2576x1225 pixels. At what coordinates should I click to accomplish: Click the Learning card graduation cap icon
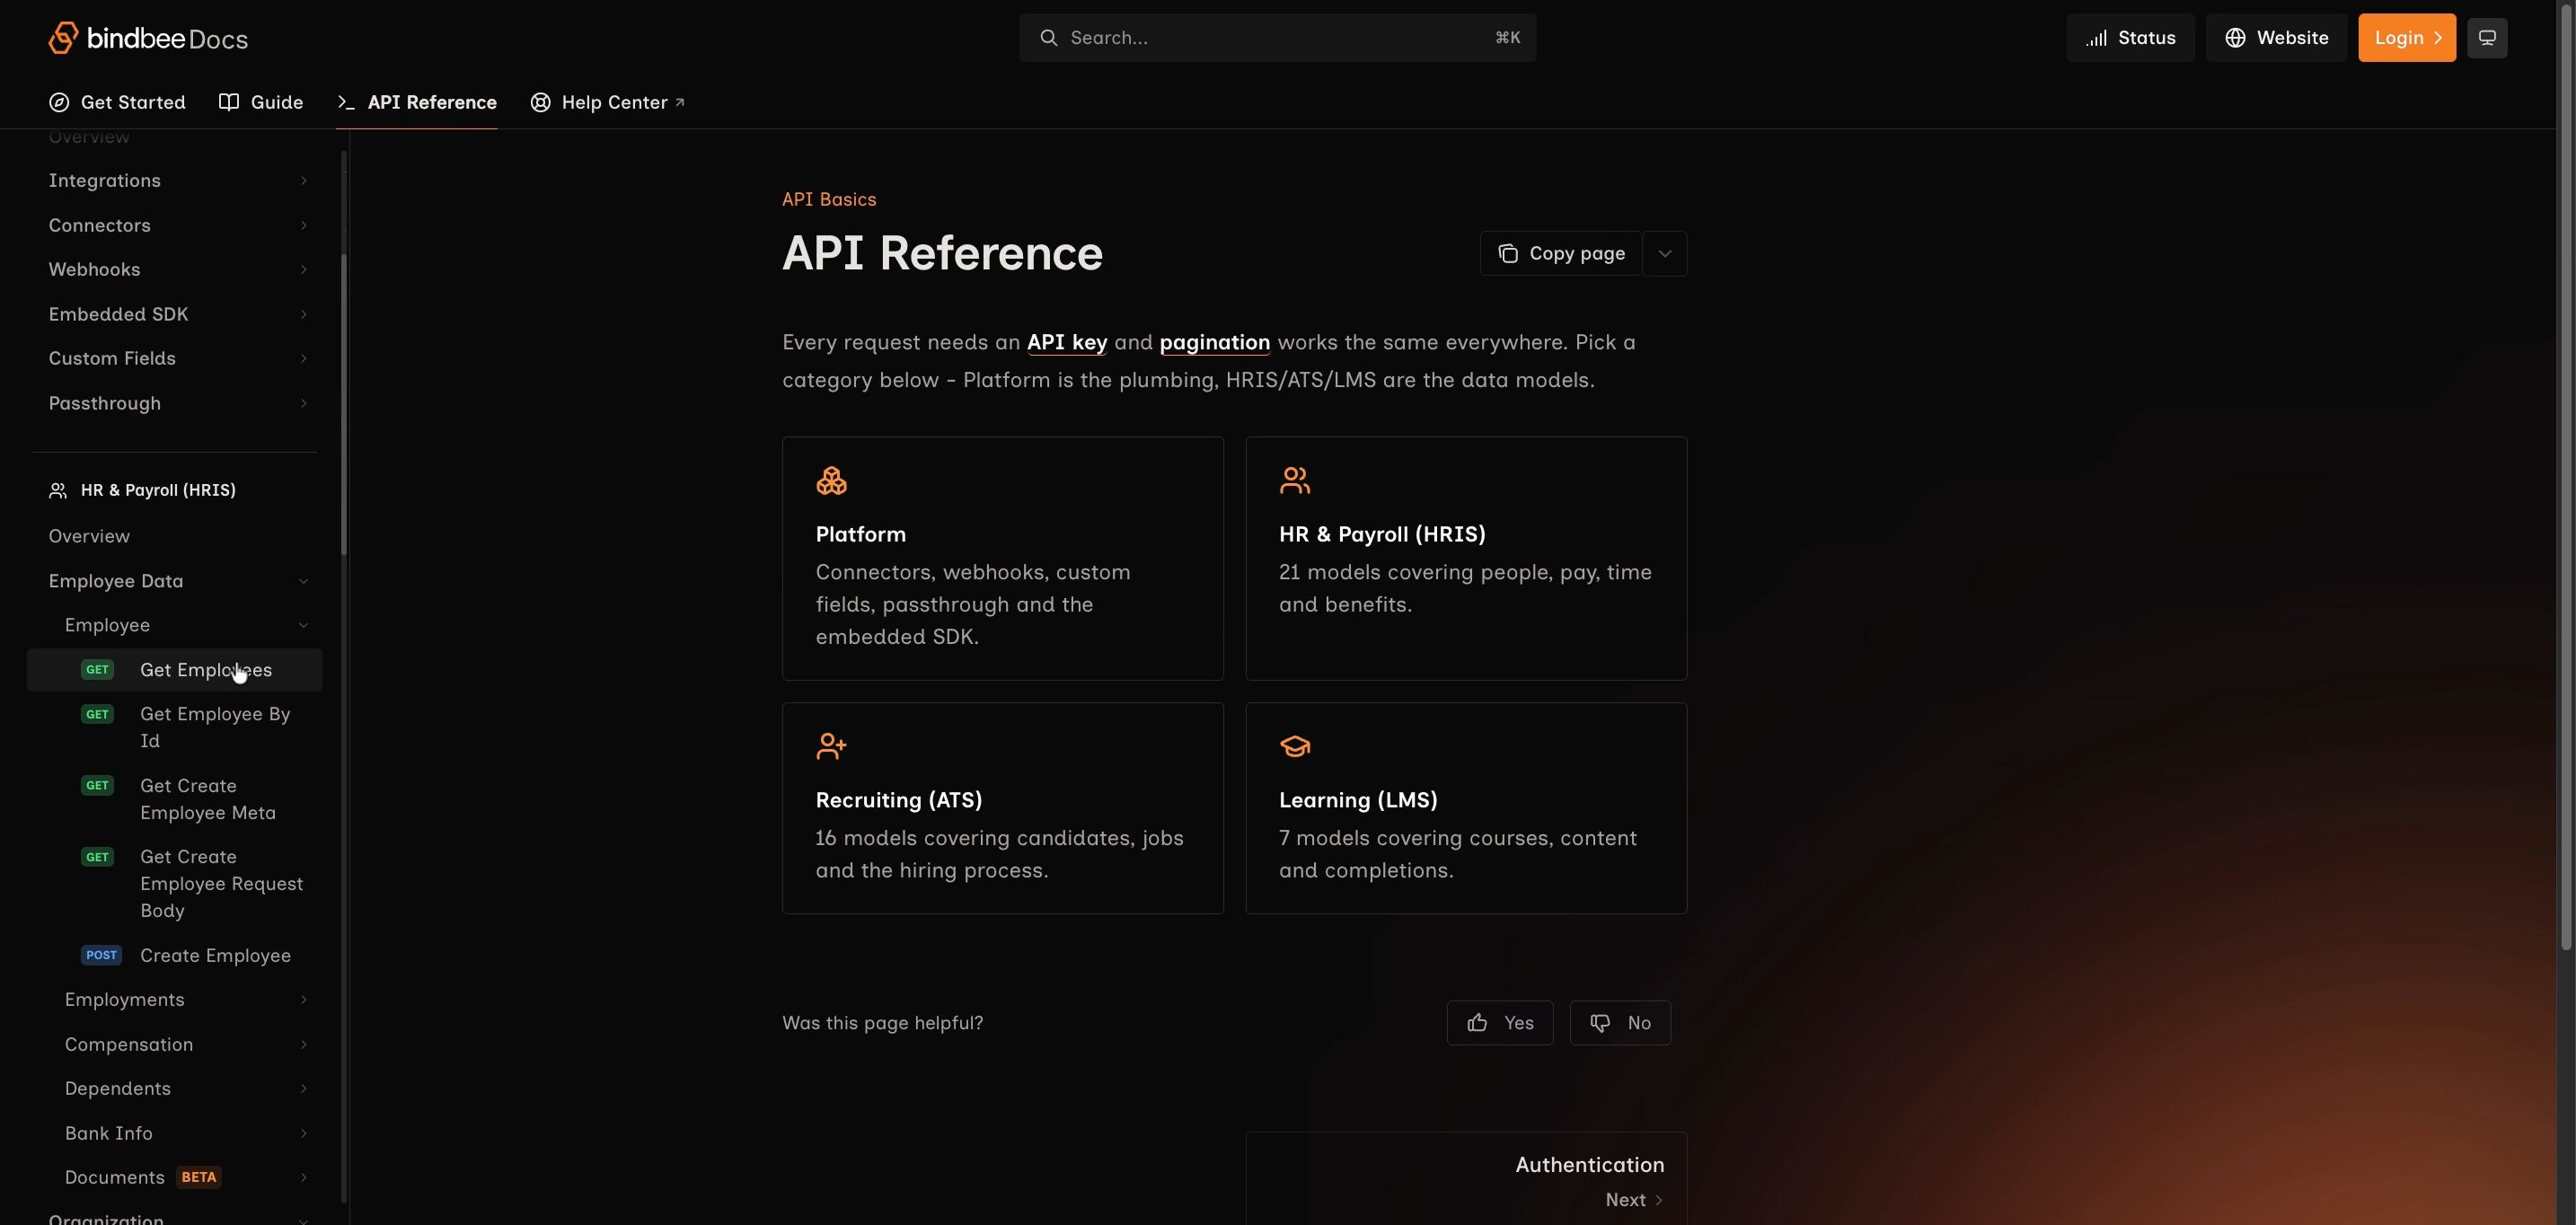[1295, 746]
